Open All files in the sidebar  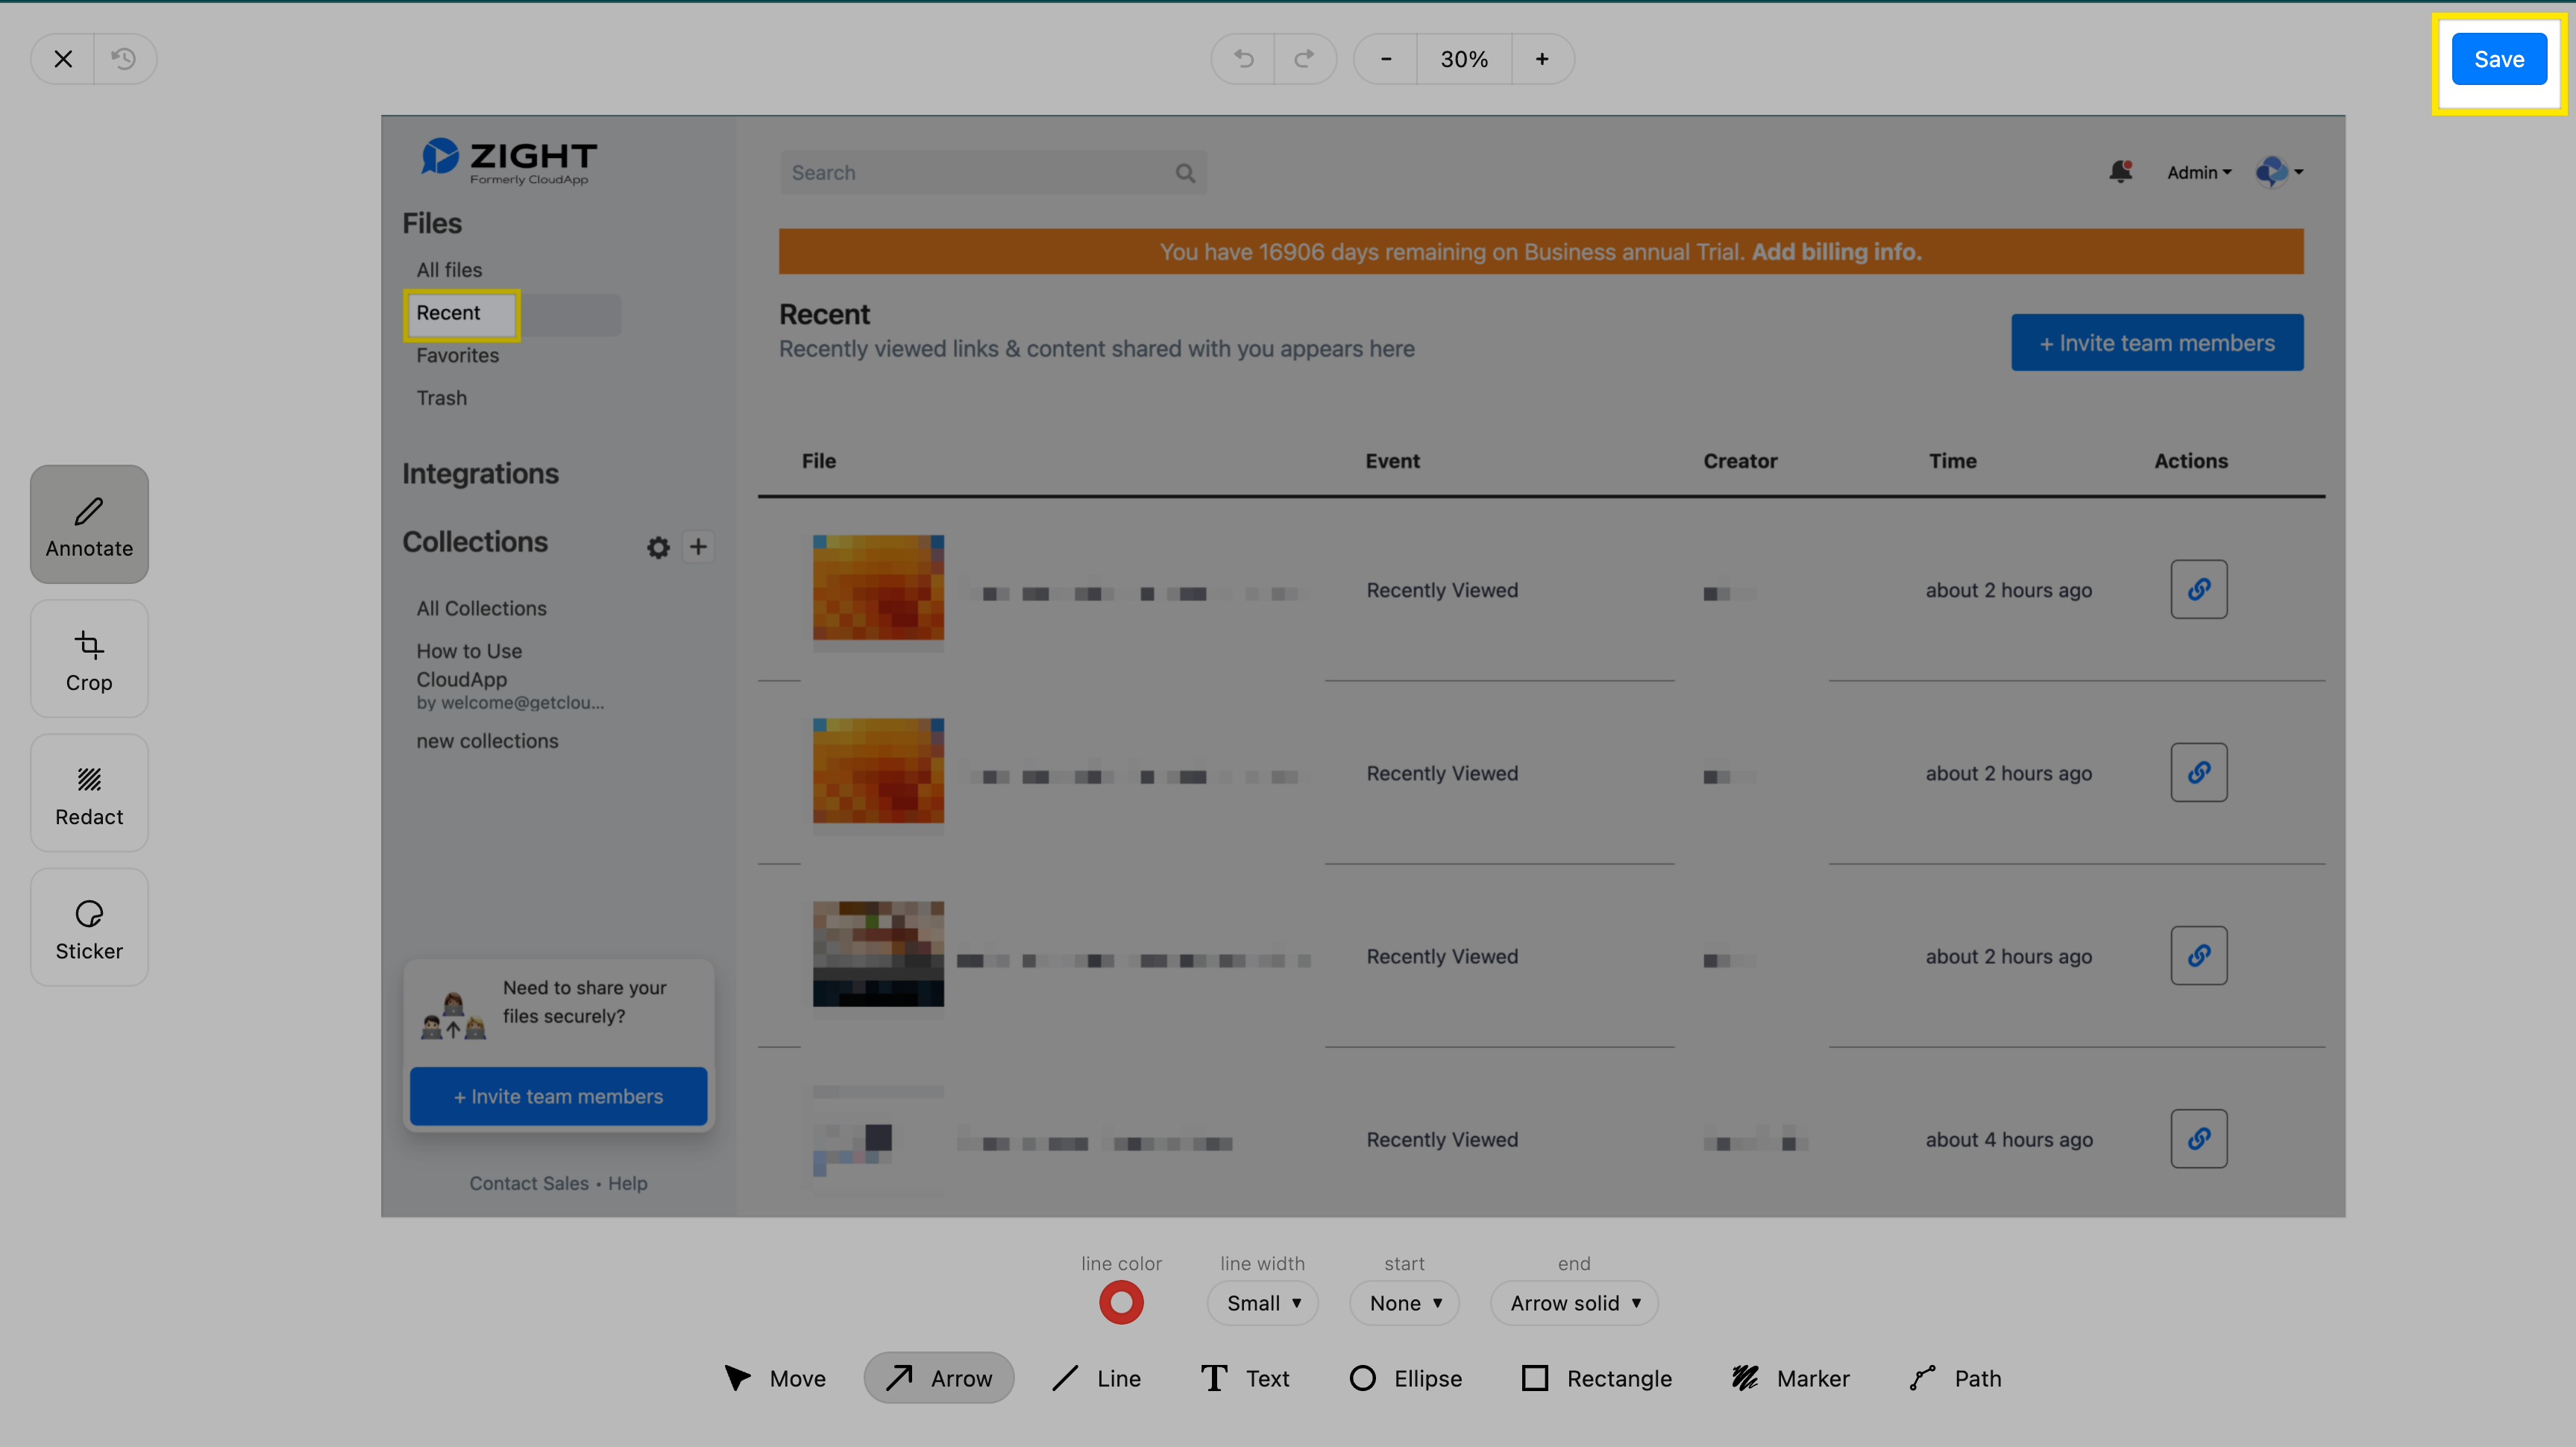(449, 270)
